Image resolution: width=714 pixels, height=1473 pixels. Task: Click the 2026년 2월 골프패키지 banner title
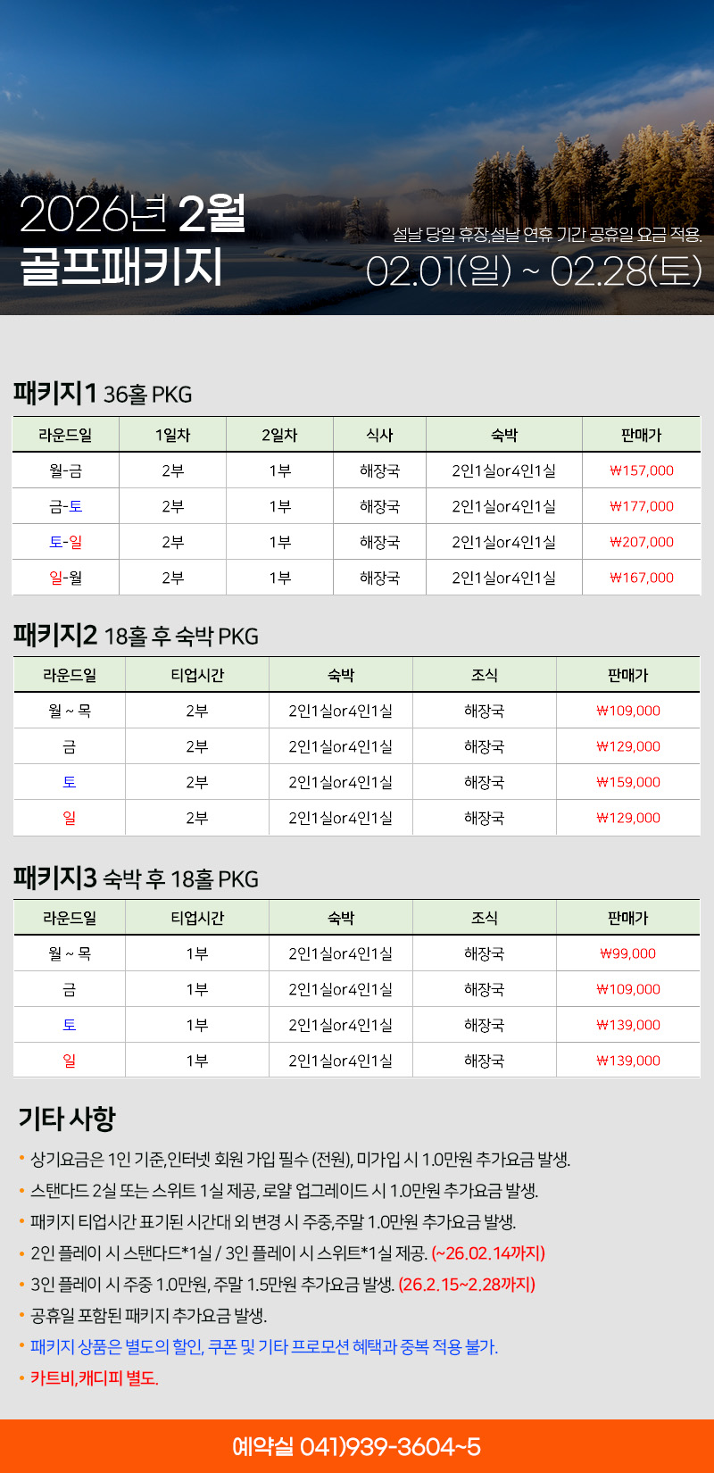132,239
